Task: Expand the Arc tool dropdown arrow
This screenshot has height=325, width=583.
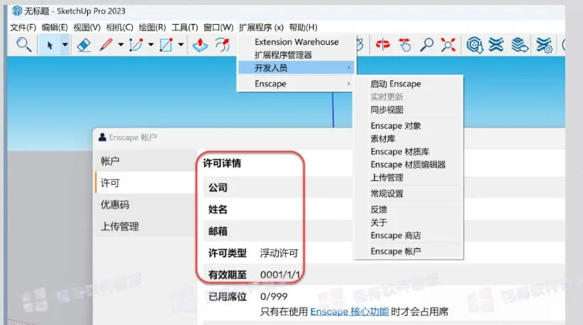Action: click(x=151, y=45)
